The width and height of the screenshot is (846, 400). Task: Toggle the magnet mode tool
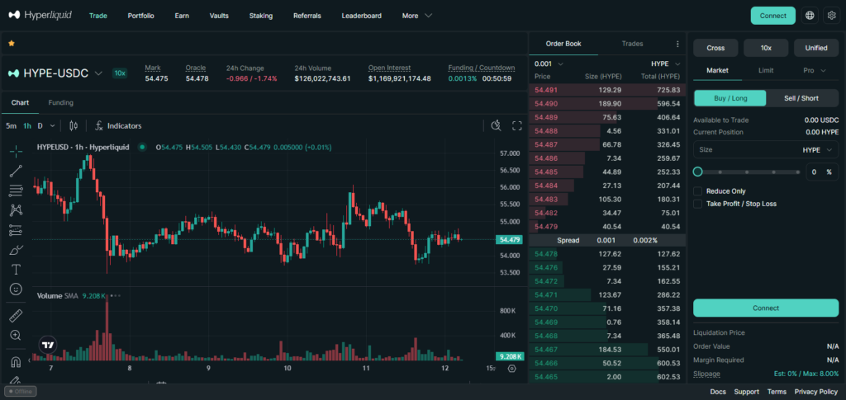pos(16,361)
